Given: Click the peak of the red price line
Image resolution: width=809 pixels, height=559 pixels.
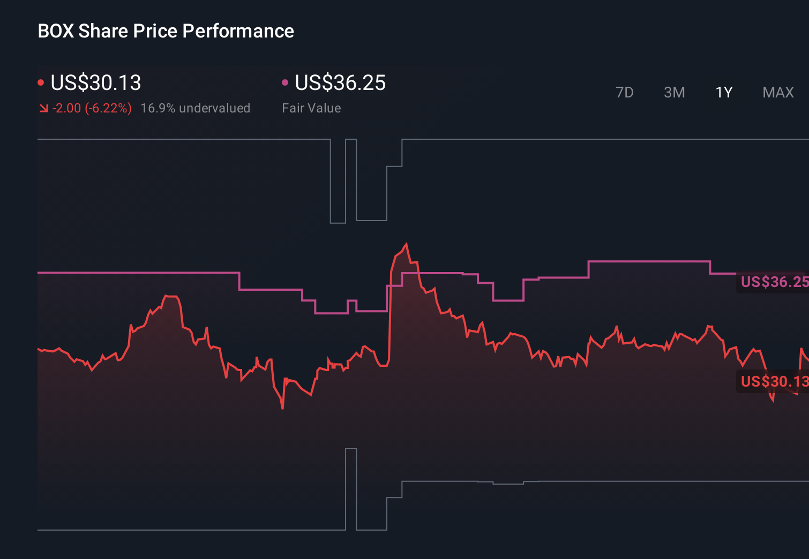Looking at the screenshot, I should point(406,243).
